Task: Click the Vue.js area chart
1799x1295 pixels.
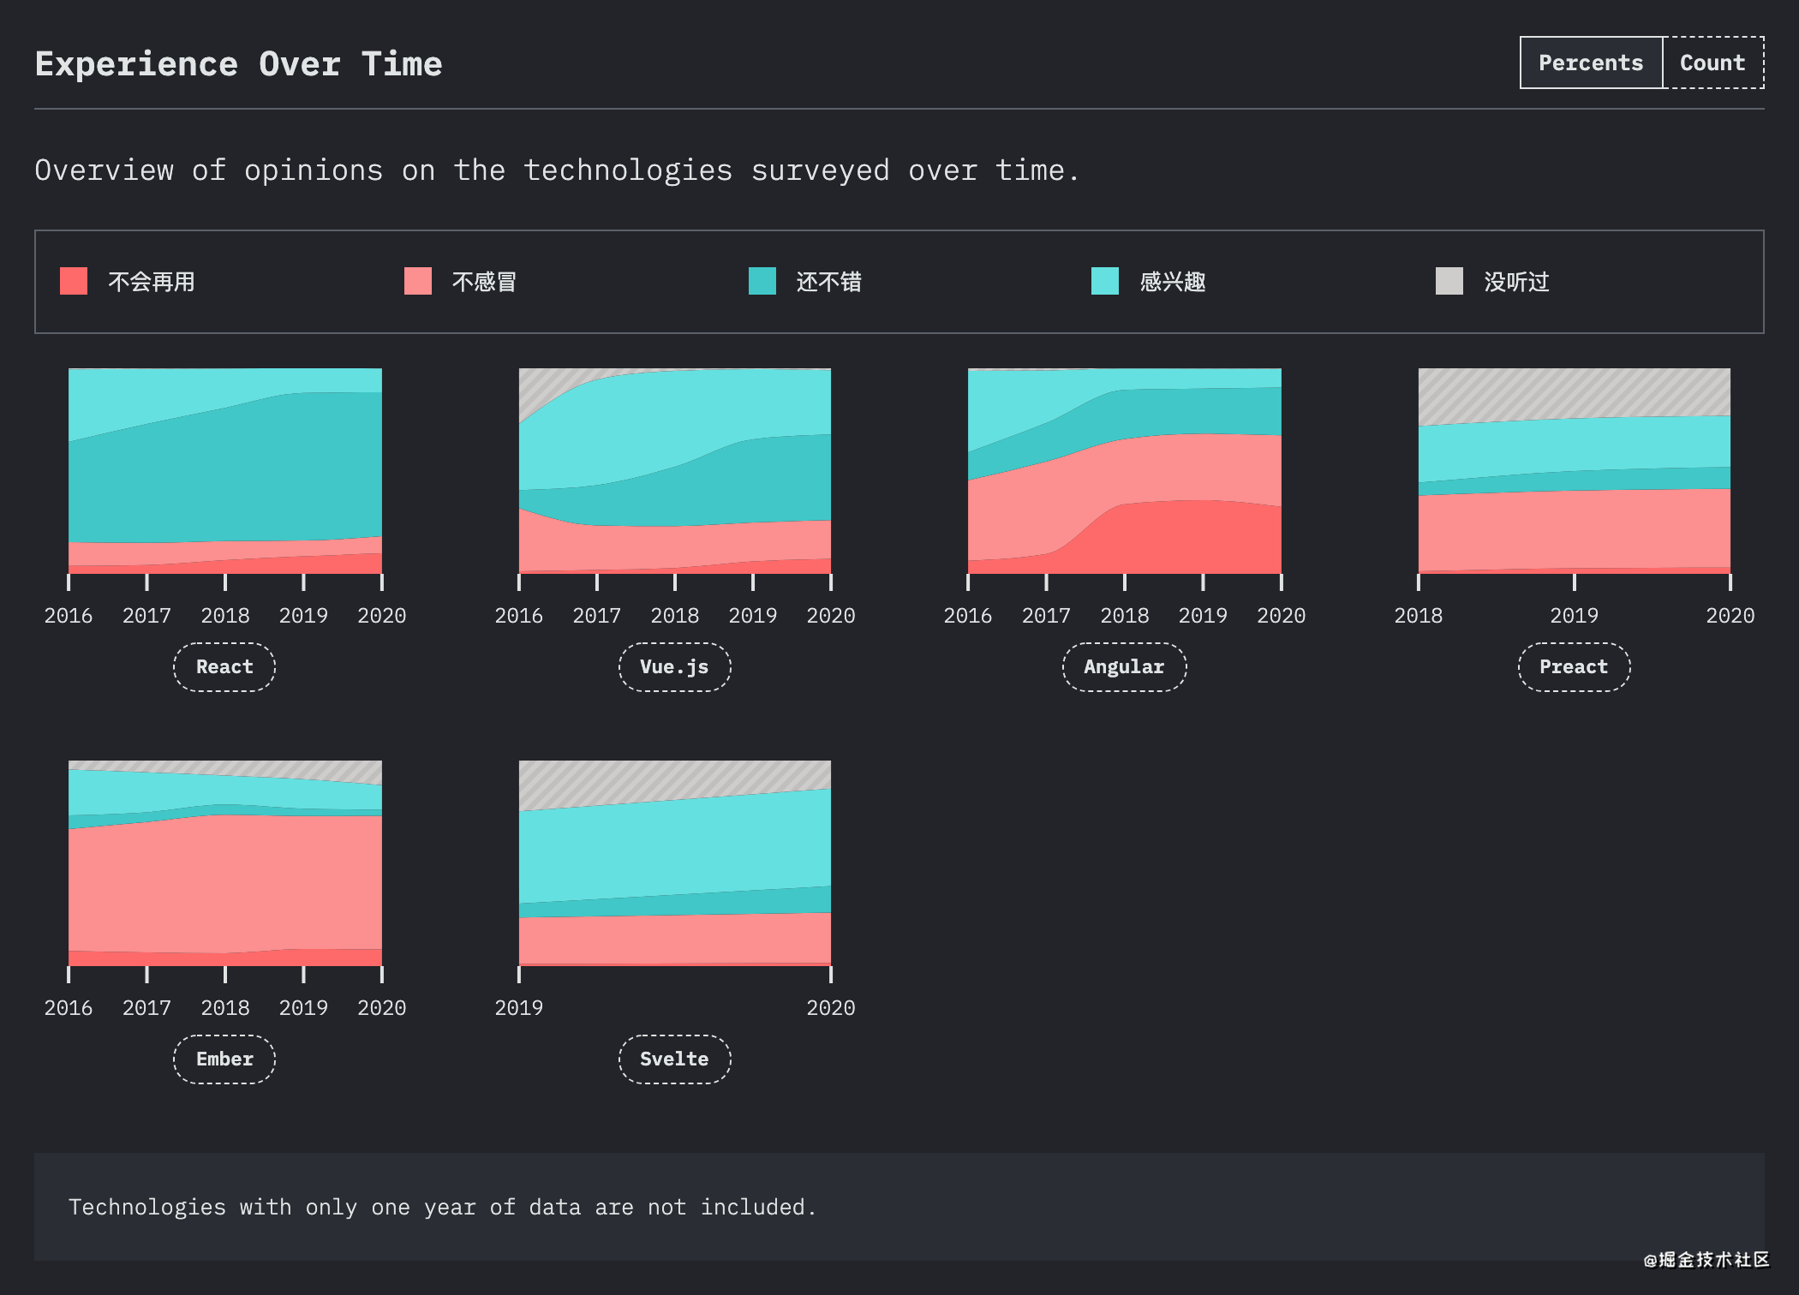Action: [x=674, y=471]
